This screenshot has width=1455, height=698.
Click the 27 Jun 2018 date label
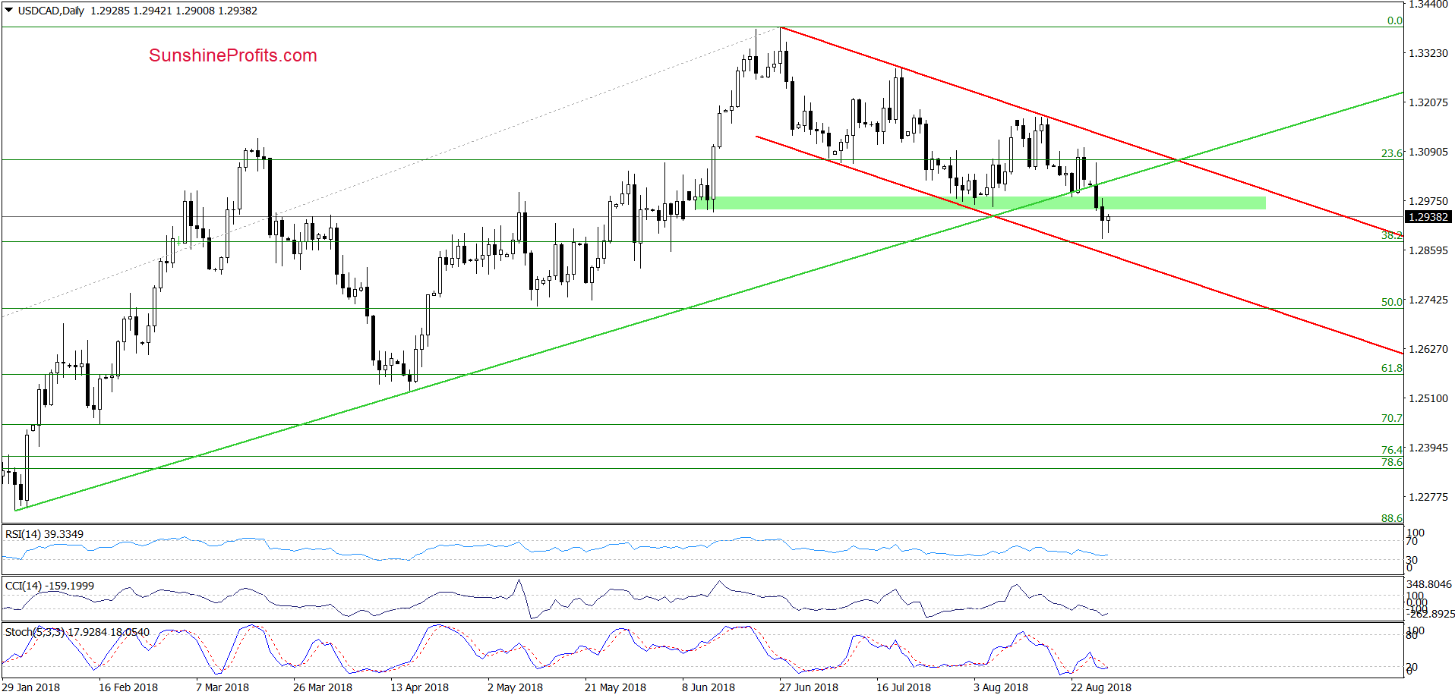click(809, 687)
